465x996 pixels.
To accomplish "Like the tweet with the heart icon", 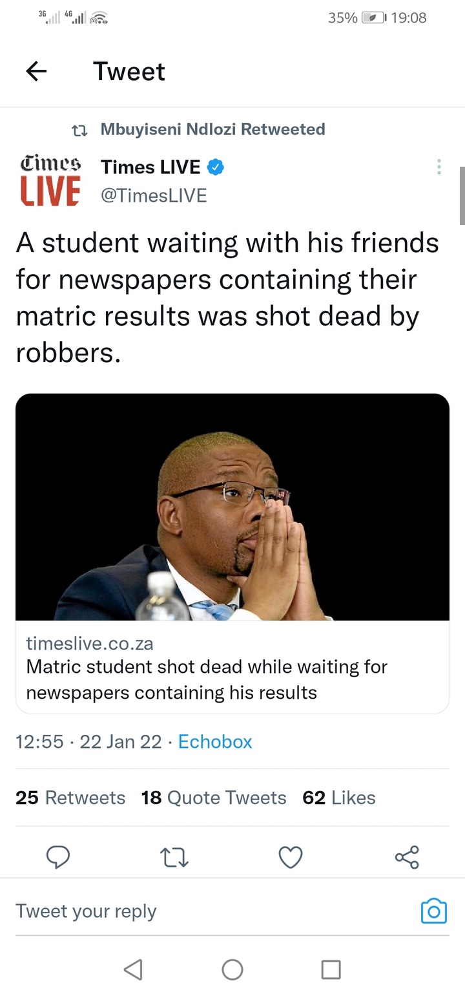I will tap(291, 857).
